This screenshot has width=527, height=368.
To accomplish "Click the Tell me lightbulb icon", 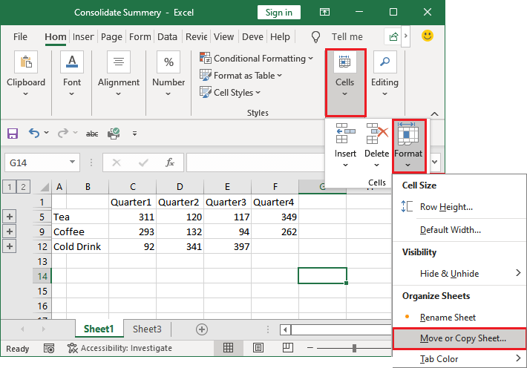I will (x=315, y=37).
